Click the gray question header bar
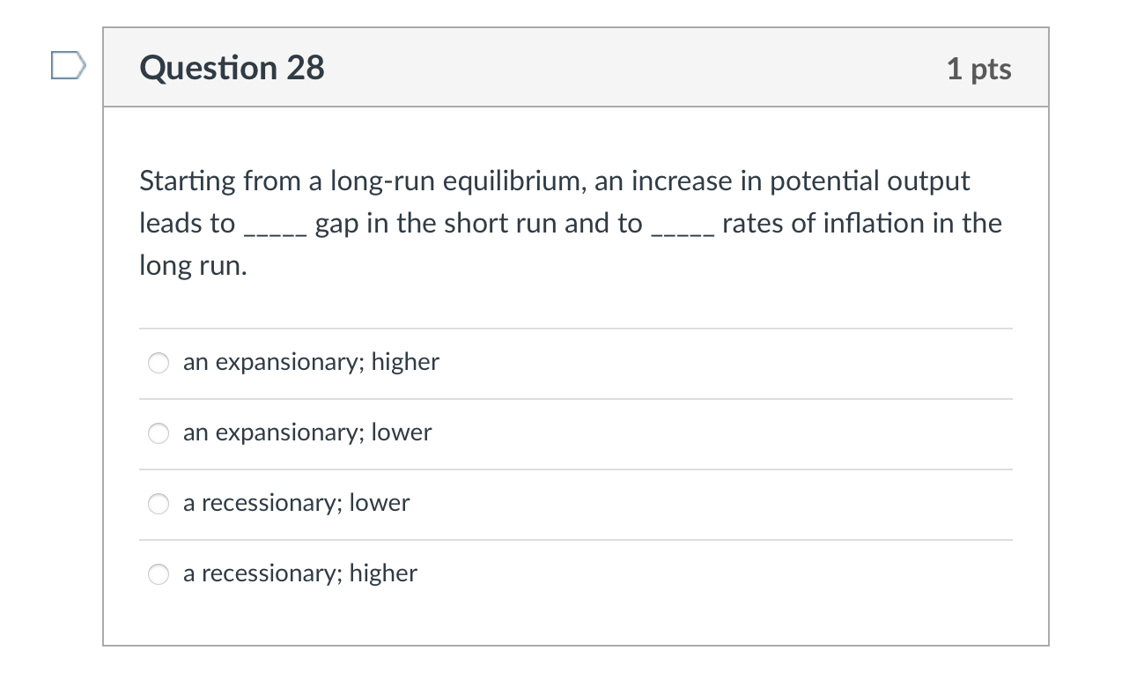This screenshot has width=1122, height=680. click(576, 66)
